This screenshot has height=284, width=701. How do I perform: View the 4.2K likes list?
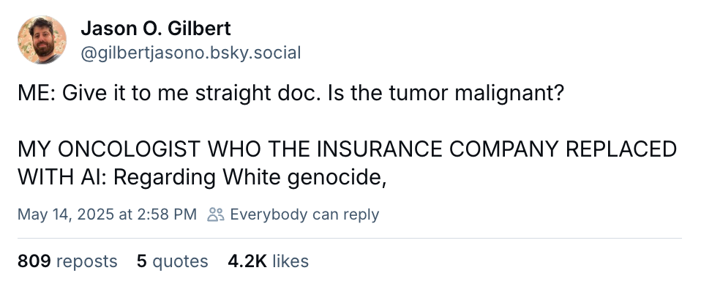(x=269, y=261)
